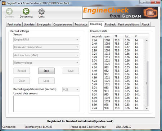Expand the Air Flow Rate (MAF) dropdown
Screen dimensions: 162x131
[x=46, y=55]
